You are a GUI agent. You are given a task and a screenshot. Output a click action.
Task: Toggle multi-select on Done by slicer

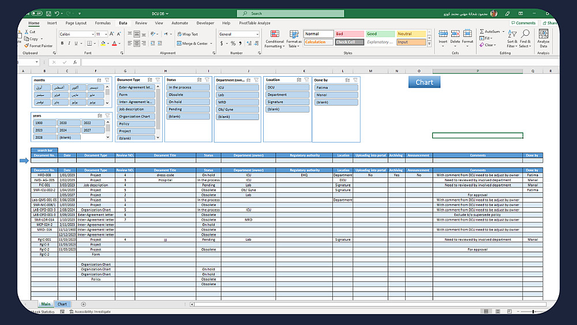point(347,80)
